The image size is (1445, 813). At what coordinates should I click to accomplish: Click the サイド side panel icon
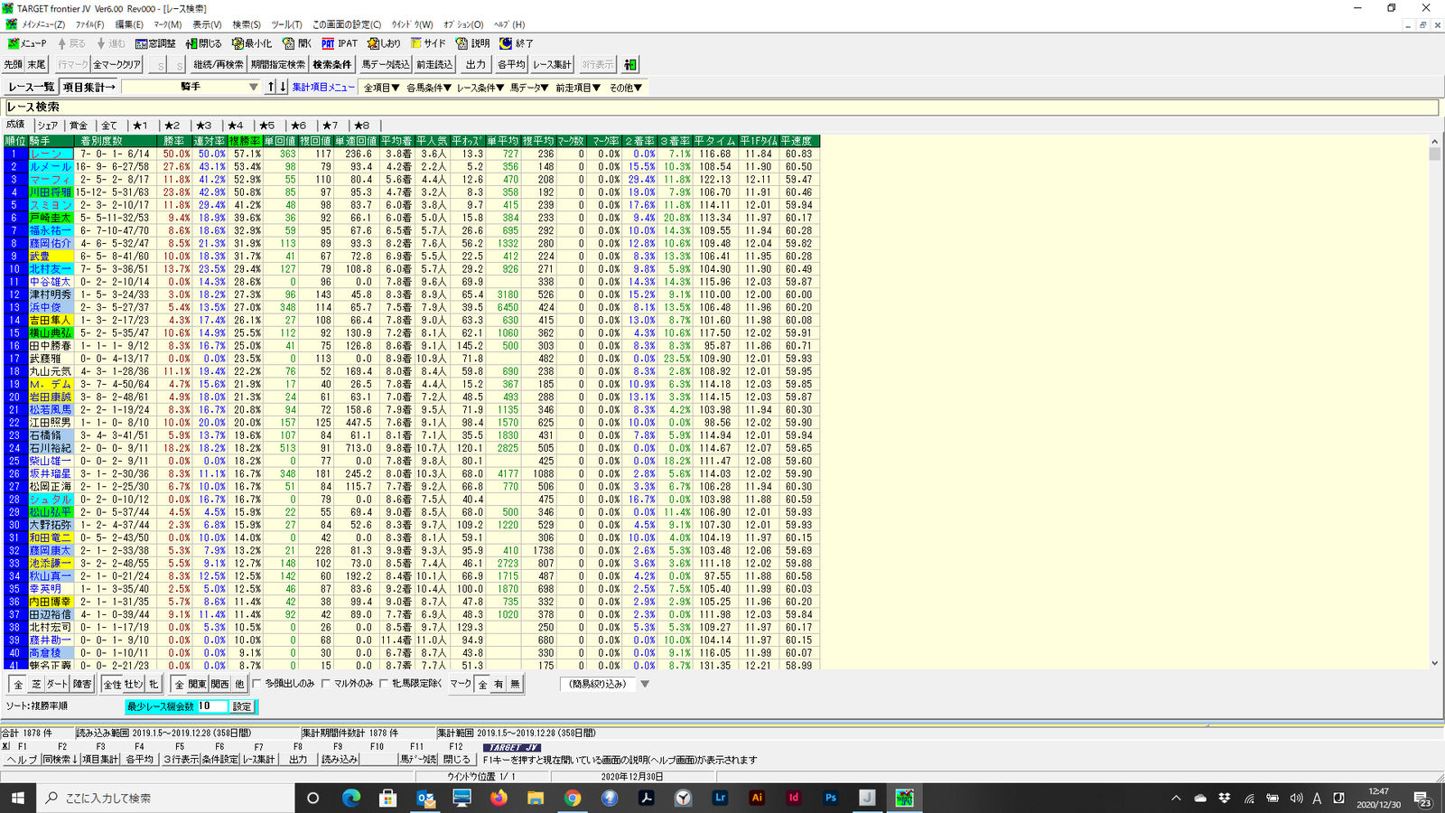pos(428,43)
